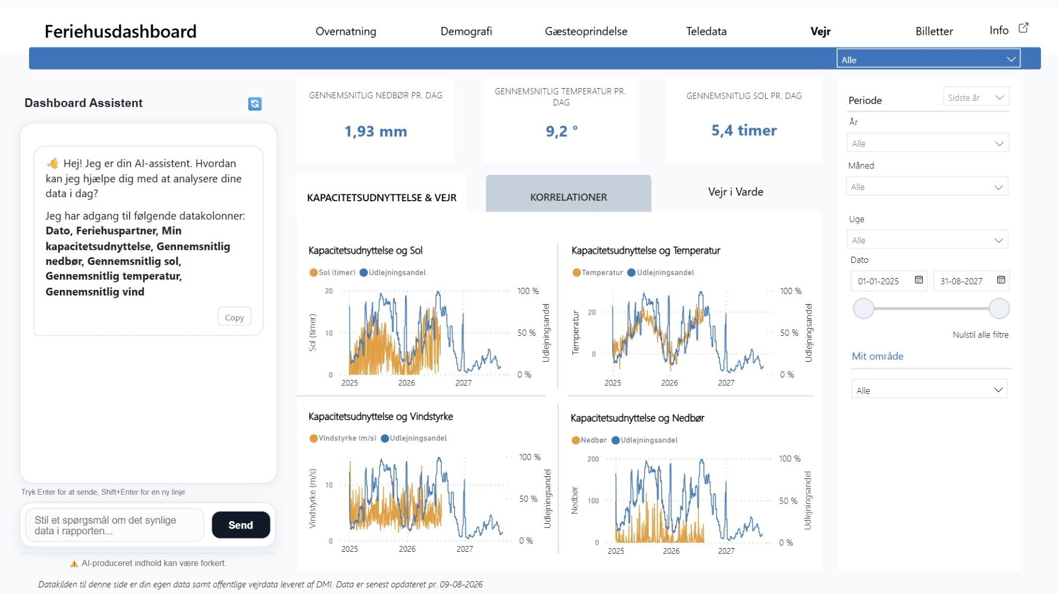The height and width of the screenshot is (594, 1057).
Task: Go to the Overnatning page
Action: [346, 31]
